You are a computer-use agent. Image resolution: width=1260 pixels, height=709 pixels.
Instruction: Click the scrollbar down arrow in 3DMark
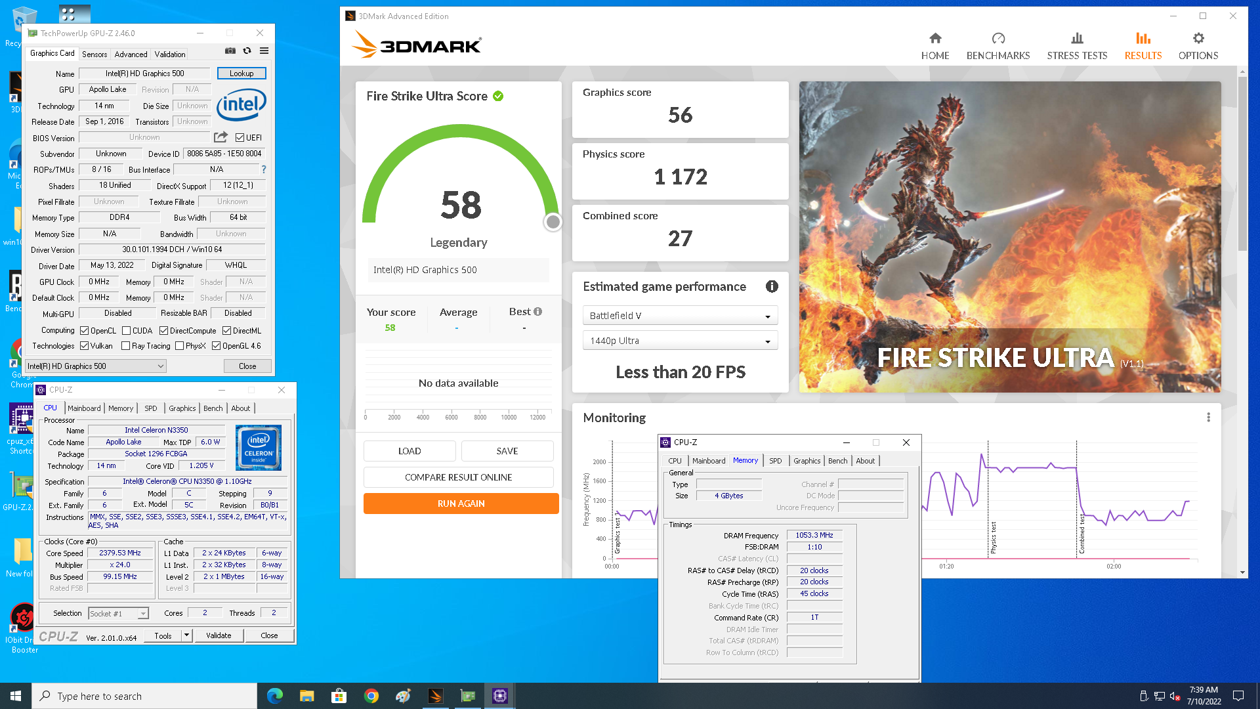click(x=1242, y=572)
